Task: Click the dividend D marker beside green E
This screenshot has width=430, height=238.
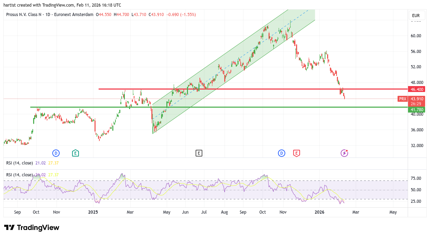Action: [56, 153]
